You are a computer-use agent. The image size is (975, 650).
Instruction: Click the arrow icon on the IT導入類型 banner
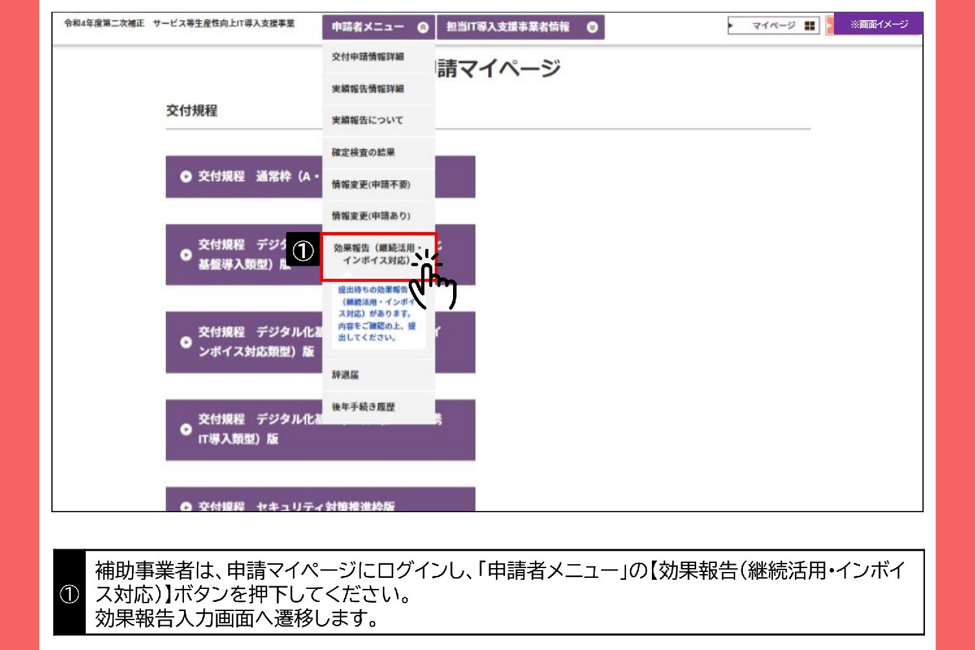[x=186, y=429]
